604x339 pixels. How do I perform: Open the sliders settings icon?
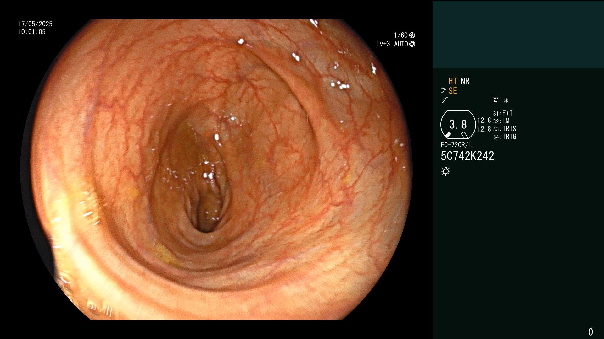click(496, 100)
